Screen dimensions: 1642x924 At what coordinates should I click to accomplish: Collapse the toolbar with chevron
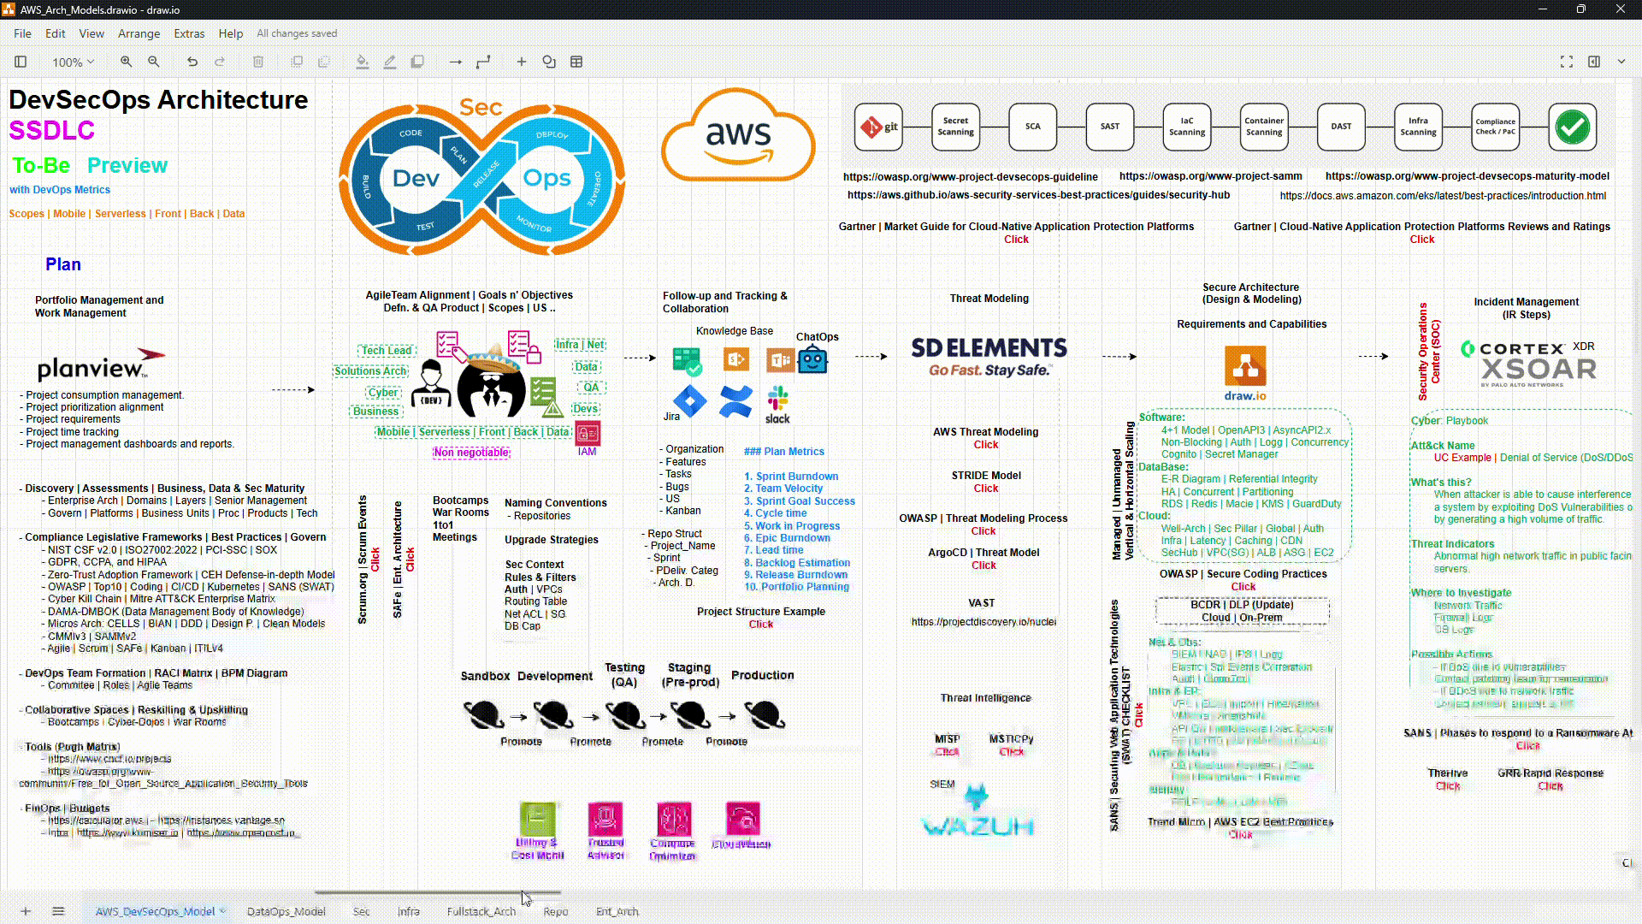[1621, 62]
